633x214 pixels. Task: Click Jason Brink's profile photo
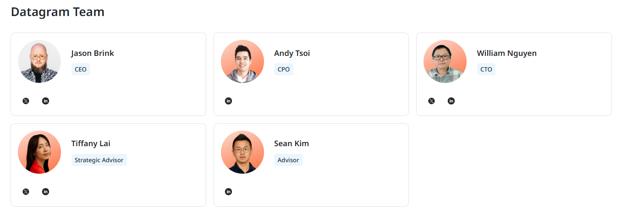39,61
